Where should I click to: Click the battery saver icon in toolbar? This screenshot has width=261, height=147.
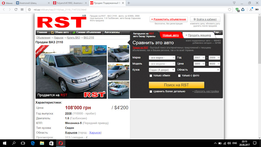(x=257, y=10)
